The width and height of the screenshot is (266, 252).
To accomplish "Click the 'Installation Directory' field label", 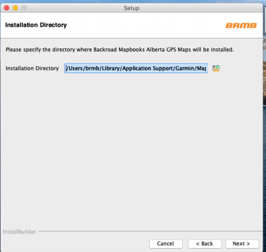I will point(32,68).
